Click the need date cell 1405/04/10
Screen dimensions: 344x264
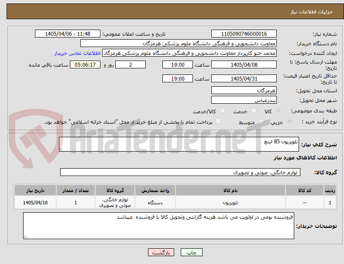[35, 203]
